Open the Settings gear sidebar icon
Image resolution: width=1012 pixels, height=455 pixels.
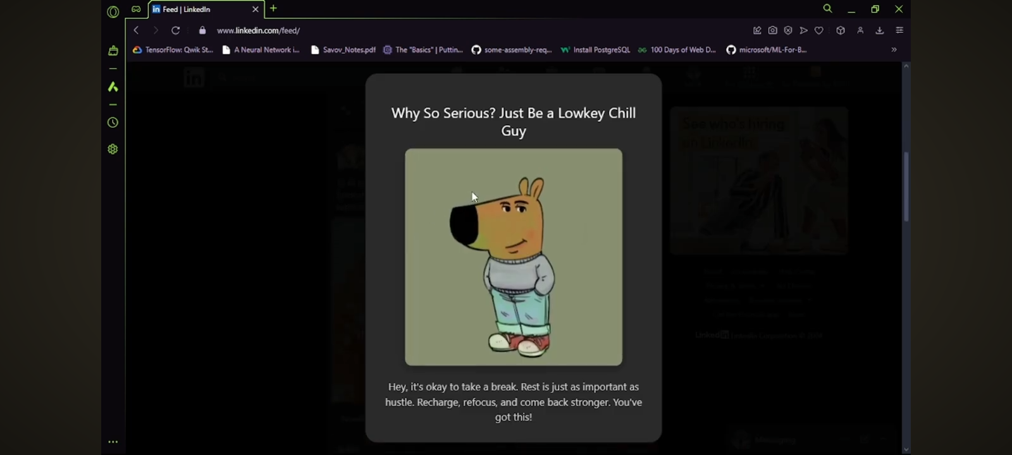(x=113, y=149)
